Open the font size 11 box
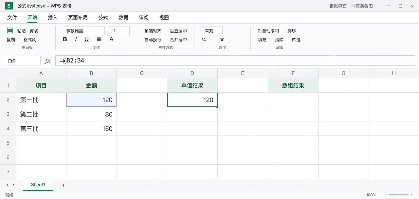419x199 pixels. (x=119, y=31)
